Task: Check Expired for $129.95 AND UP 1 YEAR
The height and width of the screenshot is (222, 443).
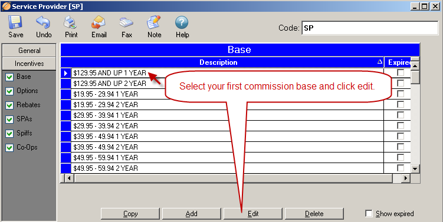Action: pos(401,73)
